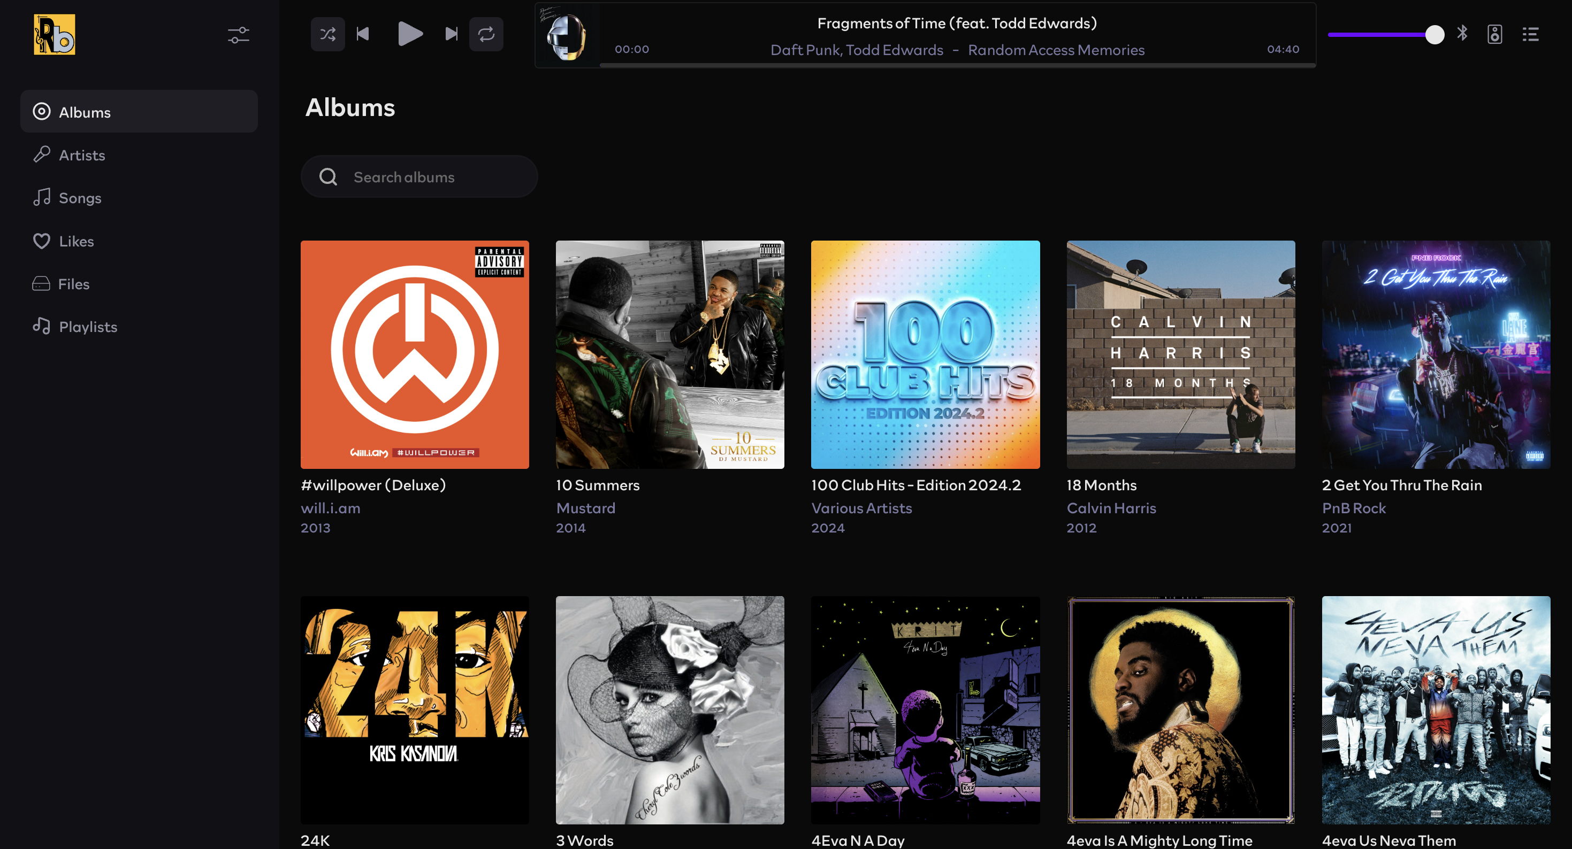Open the 4Eva N A Day cover
The image size is (1572, 849).
click(x=925, y=710)
